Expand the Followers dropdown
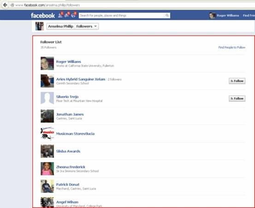The image size is (255, 208). coord(87,26)
